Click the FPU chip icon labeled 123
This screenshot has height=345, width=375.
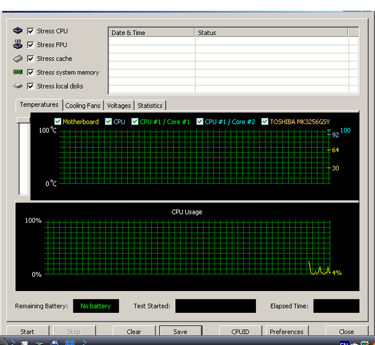coord(18,45)
